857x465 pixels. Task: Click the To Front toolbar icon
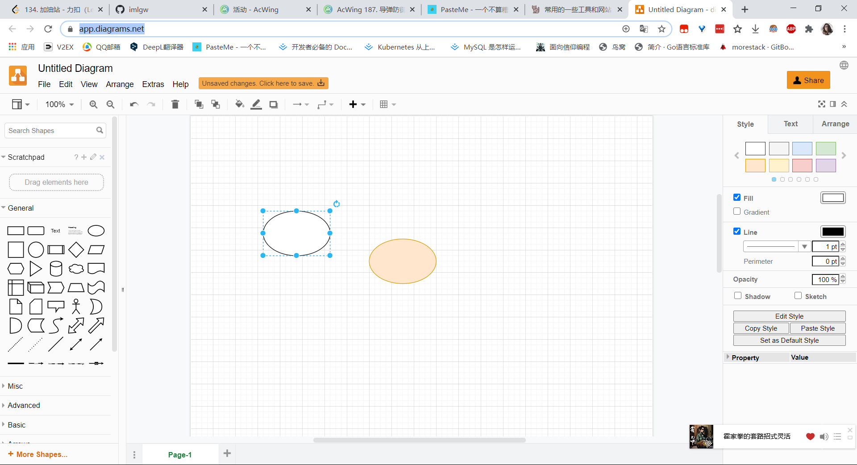point(199,104)
